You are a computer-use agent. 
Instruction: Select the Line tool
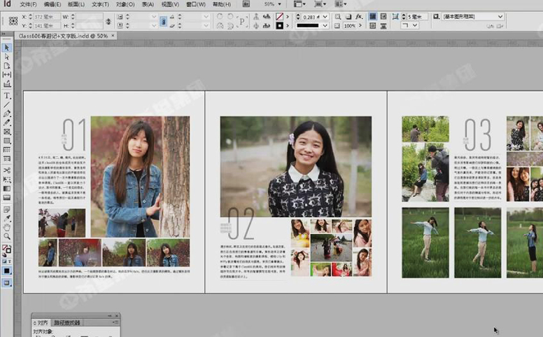7,104
